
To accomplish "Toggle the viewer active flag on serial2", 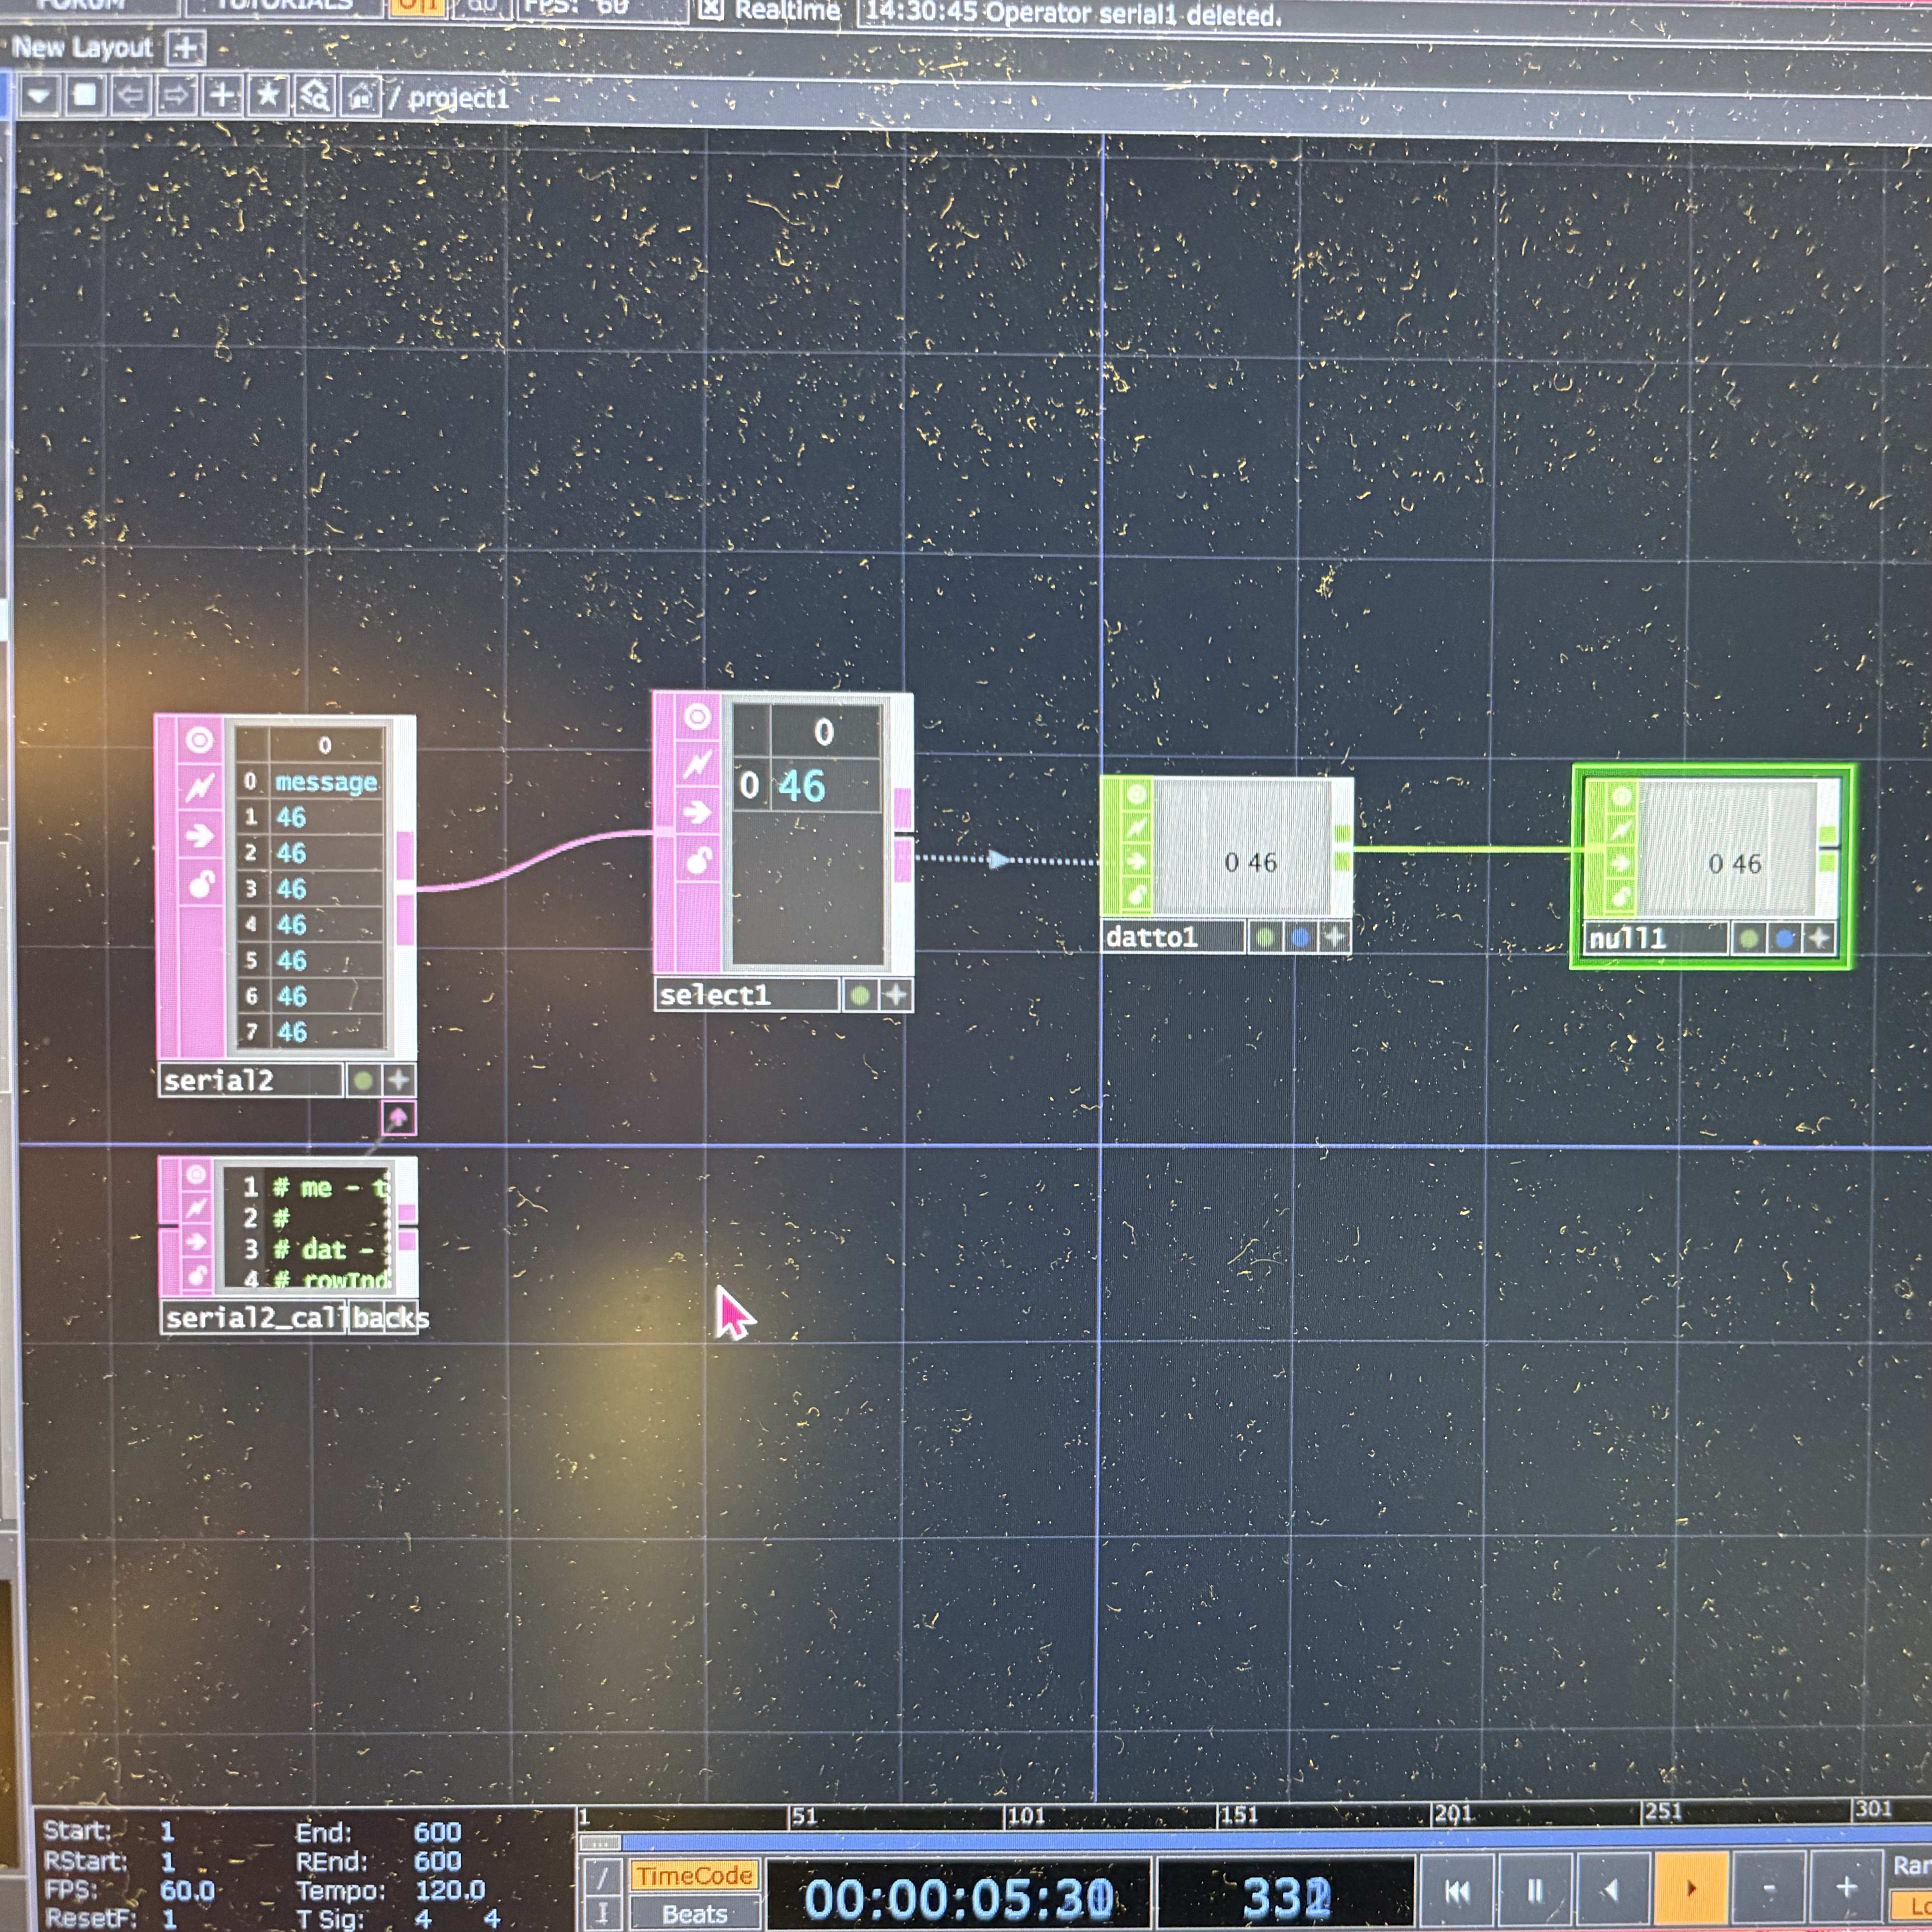I will 200,740.
